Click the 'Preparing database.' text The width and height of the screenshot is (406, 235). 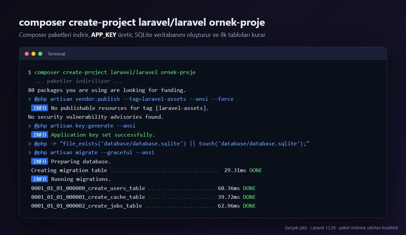[x=81, y=161]
